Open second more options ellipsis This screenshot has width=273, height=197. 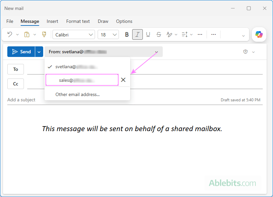click(214, 34)
